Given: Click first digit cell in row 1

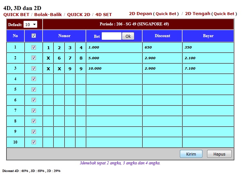Looking at the screenshot, I should point(48,48).
